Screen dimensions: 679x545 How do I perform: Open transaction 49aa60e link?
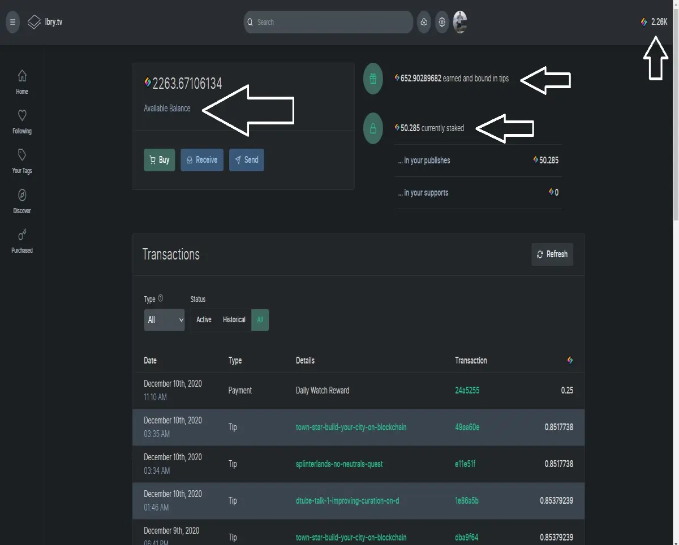467,427
